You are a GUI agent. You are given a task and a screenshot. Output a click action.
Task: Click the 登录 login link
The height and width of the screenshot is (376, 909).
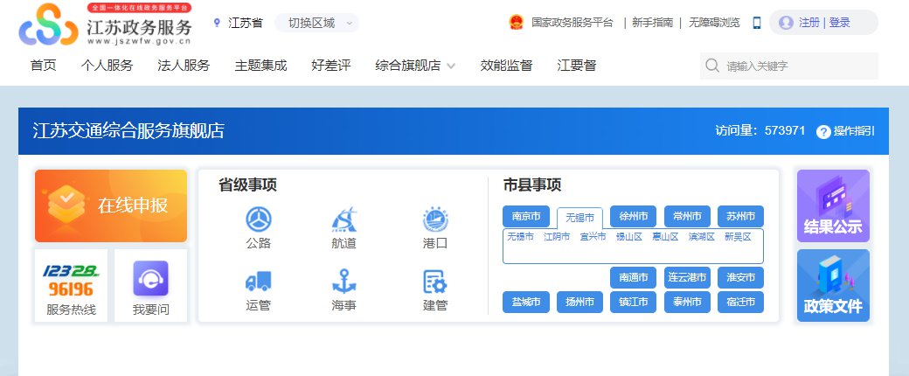[x=839, y=23]
